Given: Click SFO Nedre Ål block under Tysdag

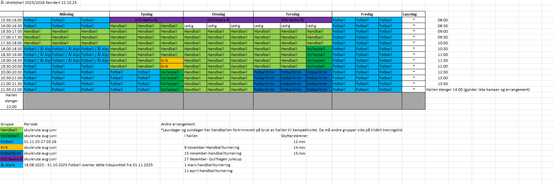Looking at the screenshot, I should tap(146, 20).
